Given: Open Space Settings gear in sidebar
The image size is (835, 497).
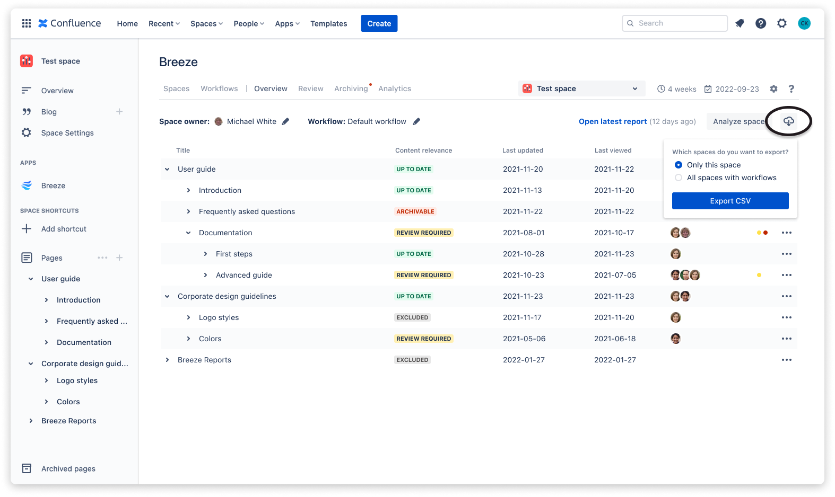Looking at the screenshot, I should pos(27,132).
